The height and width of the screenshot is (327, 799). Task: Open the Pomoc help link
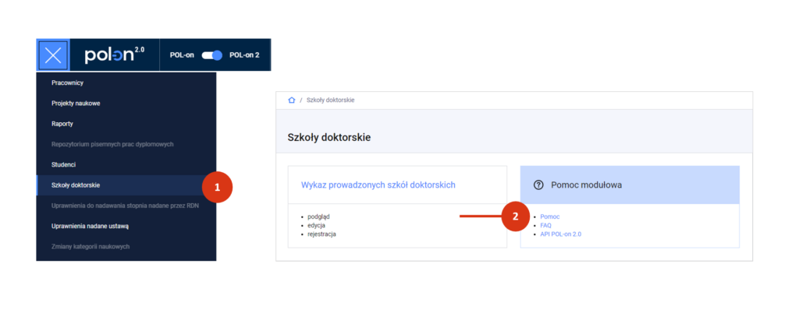(550, 216)
